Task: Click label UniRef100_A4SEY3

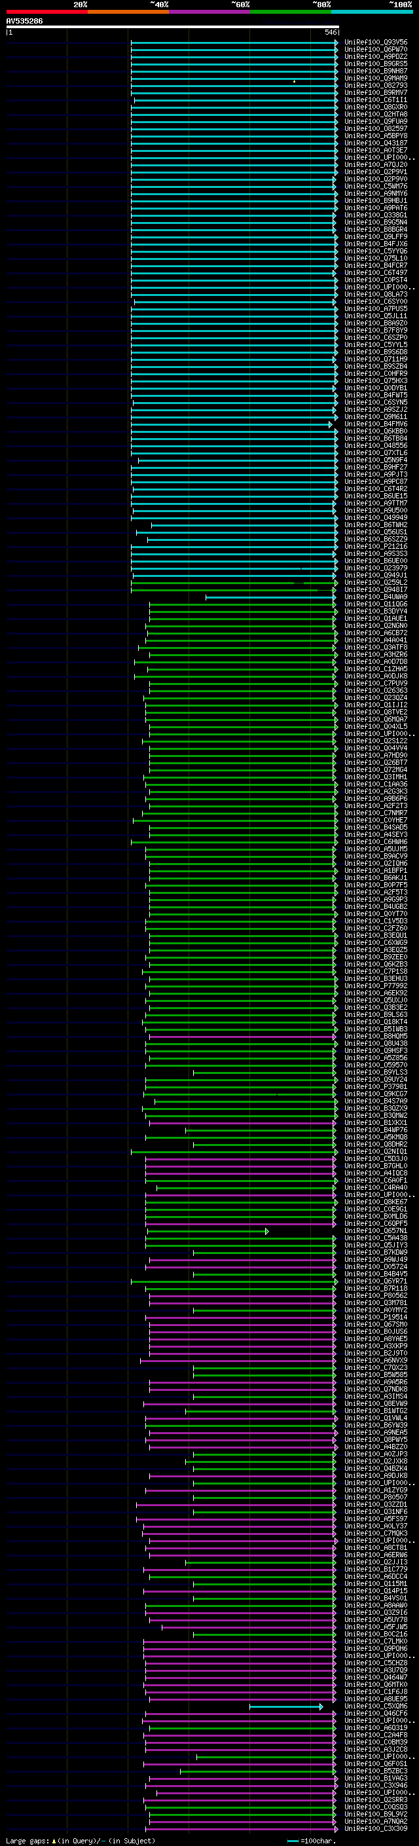Action: [x=376, y=834]
